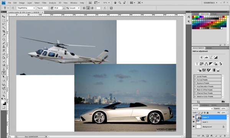This screenshot has height=138, width=230.
Task: Toggle Background layer visibility eye
Action: (x=194, y=127)
